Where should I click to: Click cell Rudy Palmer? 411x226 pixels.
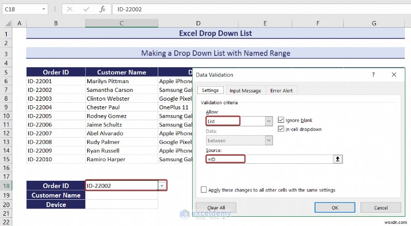[122, 142]
